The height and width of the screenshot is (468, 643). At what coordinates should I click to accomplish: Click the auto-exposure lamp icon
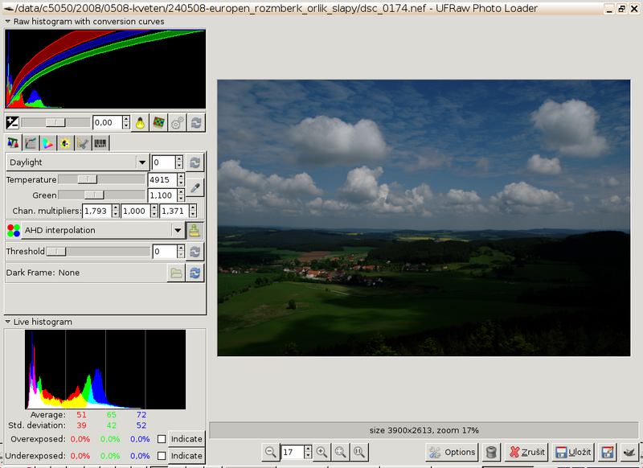pyautogui.click(x=141, y=122)
